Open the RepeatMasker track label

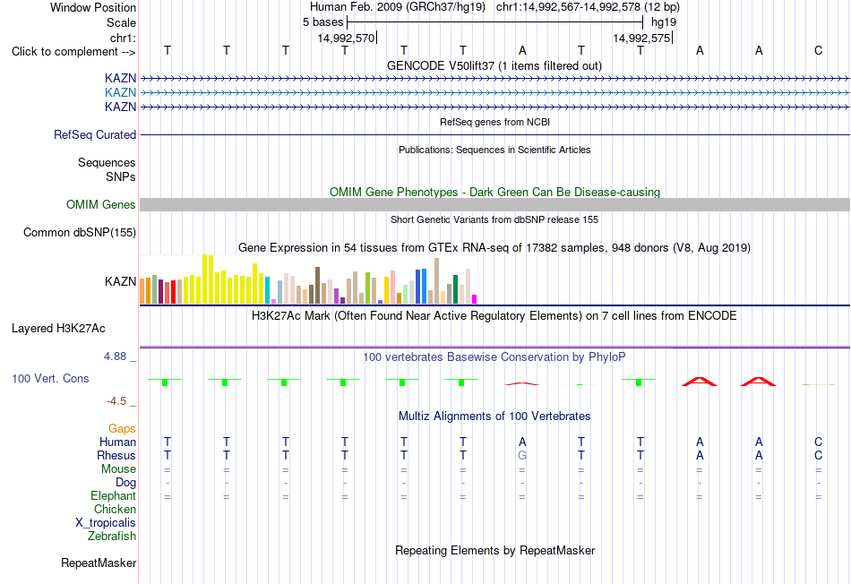click(99, 563)
